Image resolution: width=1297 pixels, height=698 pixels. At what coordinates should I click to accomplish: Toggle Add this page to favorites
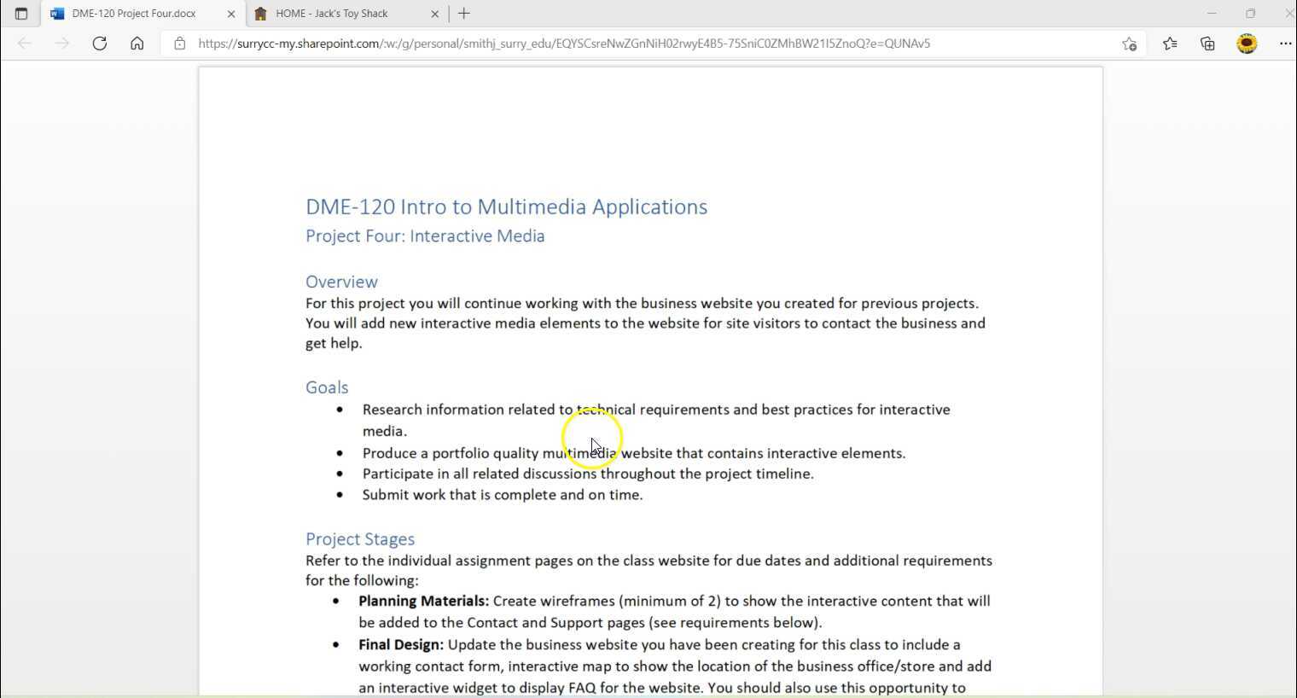1129,43
